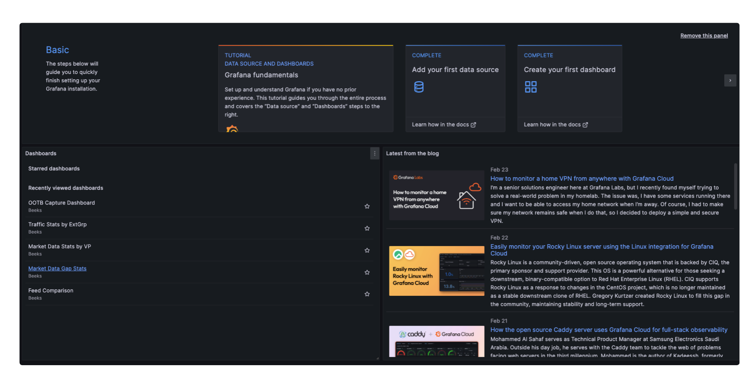Open the Dashboards panel three-dot menu
Viewport: 756px width, 378px height.
(375, 154)
